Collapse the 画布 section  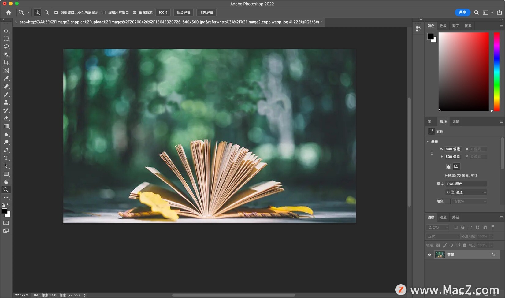coord(428,141)
